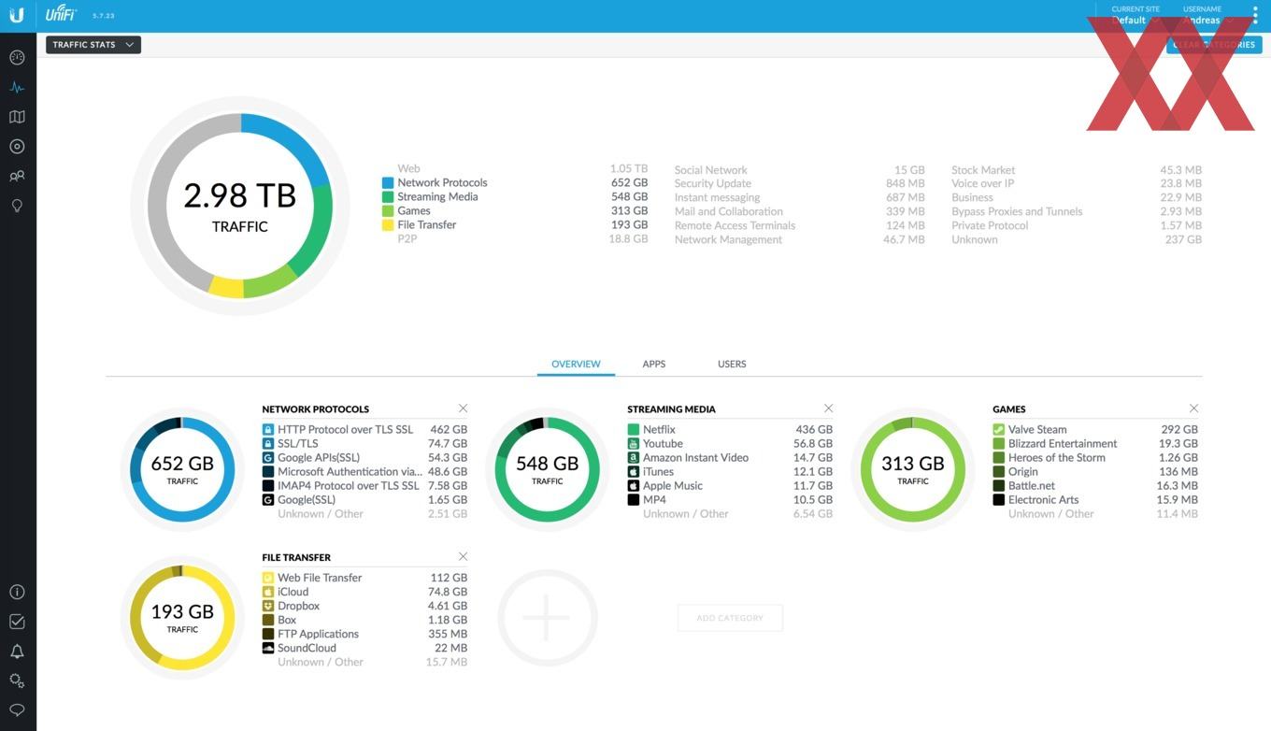This screenshot has height=731, width=1271.
Task: Close the File Transfer category panel
Action: pyautogui.click(x=463, y=556)
